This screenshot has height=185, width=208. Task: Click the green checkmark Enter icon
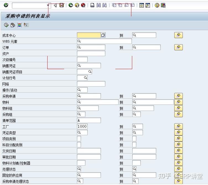click(6, 5)
